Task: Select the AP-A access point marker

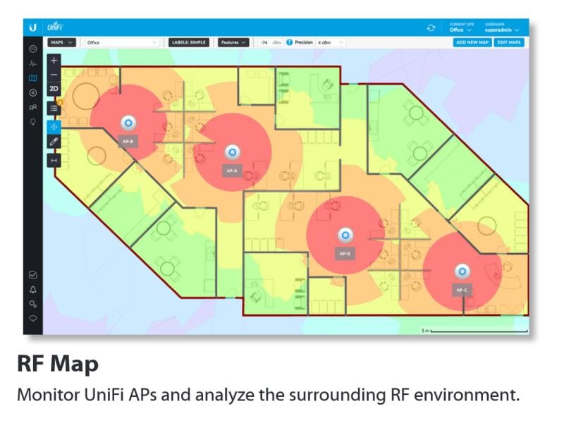Action: [233, 152]
